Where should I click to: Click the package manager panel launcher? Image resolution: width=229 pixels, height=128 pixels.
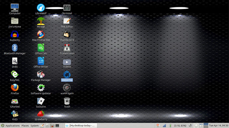coord(52,126)
